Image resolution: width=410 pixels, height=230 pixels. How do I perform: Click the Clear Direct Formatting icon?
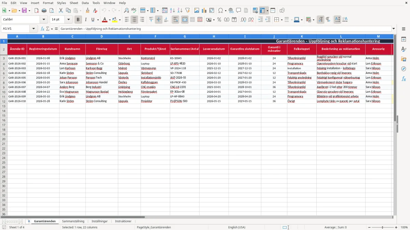95,11
